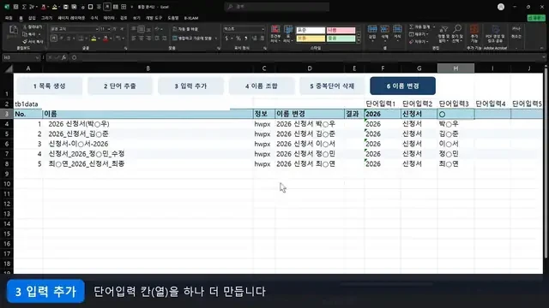Image resolution: width=549 pixels, height=308 pixels.
Task: Click the '5 중복단어 삭제' macro button
Action: pyautogui.click(x=332, y=86)
